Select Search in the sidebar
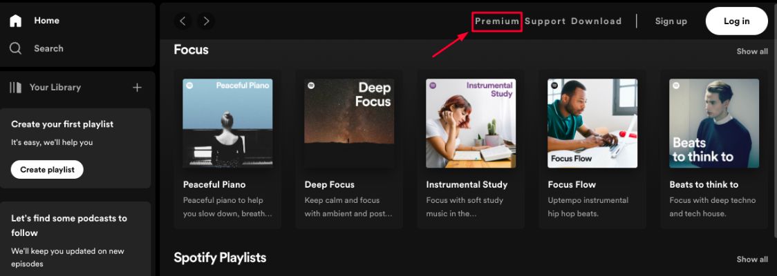The image size is (777, 276). pos(48,48)
